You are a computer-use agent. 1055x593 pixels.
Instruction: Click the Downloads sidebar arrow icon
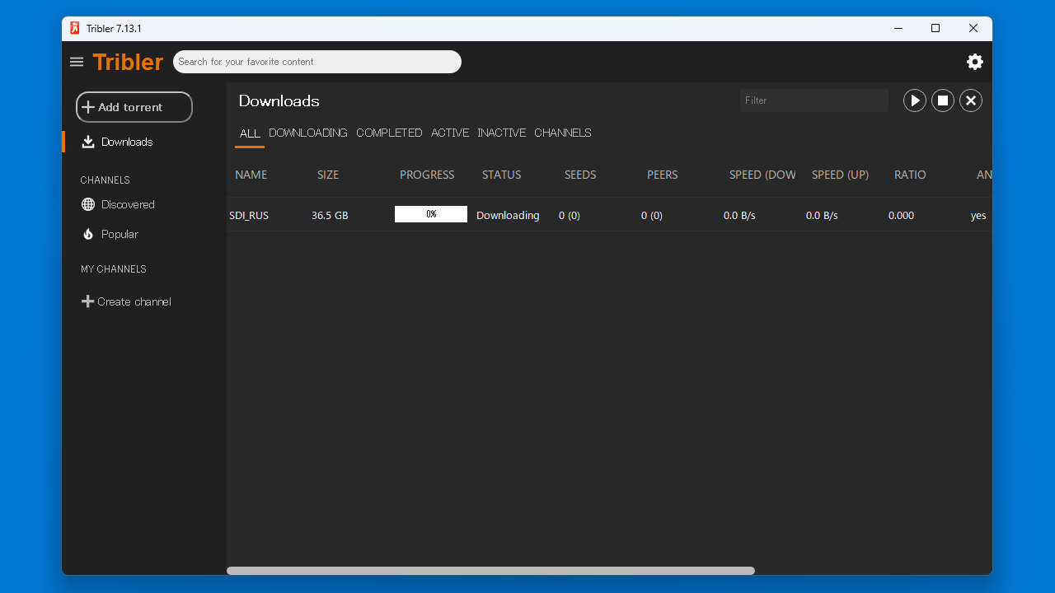coord(88,142)
